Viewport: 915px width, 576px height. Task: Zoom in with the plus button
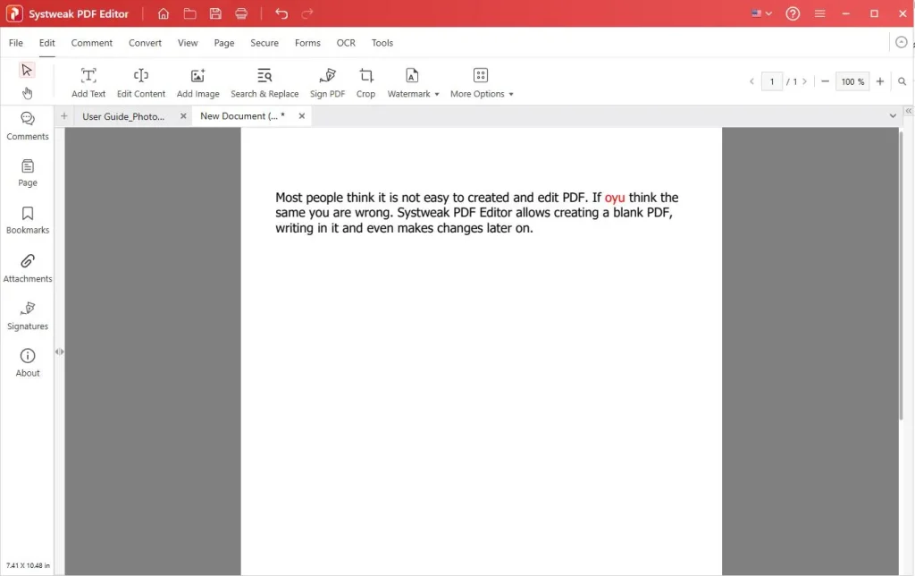[x=880, y=81]
